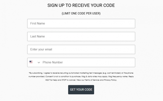Click the '(LIMIT ONE CODE PER USER)' subtitle

click(x=81, y=13)
